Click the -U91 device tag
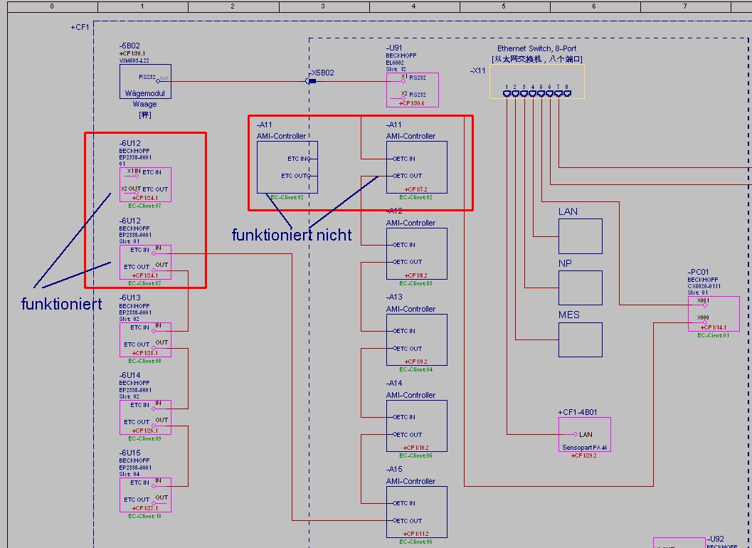 pyautogui.click(x=394, y=48)
